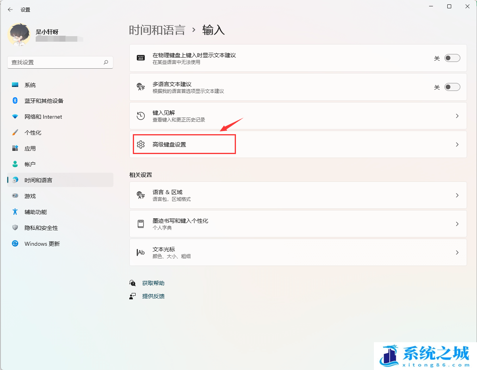
Task: Open 语言 & 区域 via its chevron
Action: 457,195
